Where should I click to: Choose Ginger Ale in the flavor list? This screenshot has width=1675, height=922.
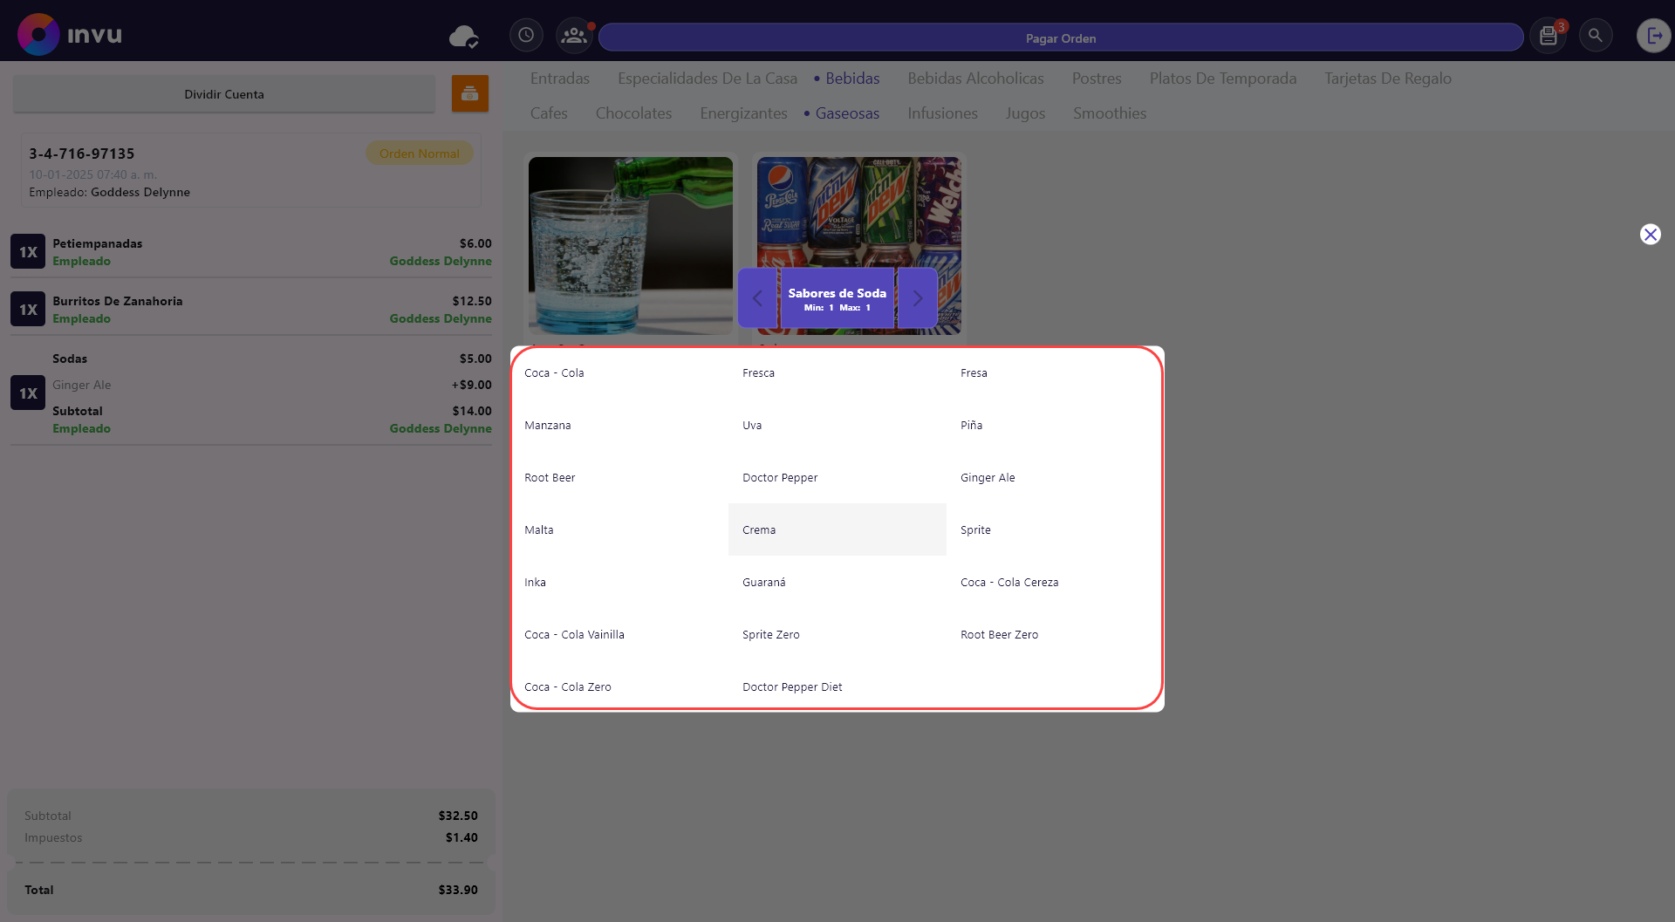coord(1055,477)
